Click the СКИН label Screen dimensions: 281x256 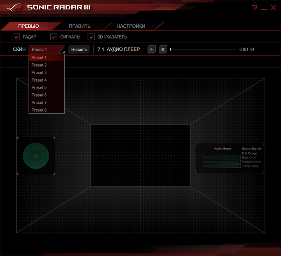coord(19,49)
